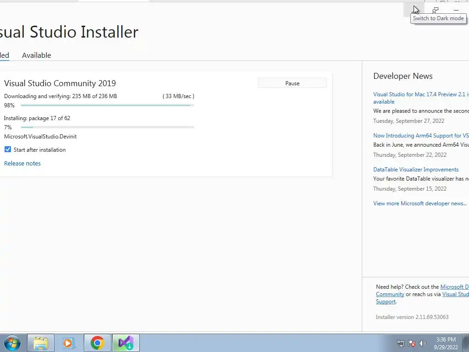Uncheck Start after installation checkbox
This screenshot has height=352, width=469.
pyautogui.click(x=8, y=149)
